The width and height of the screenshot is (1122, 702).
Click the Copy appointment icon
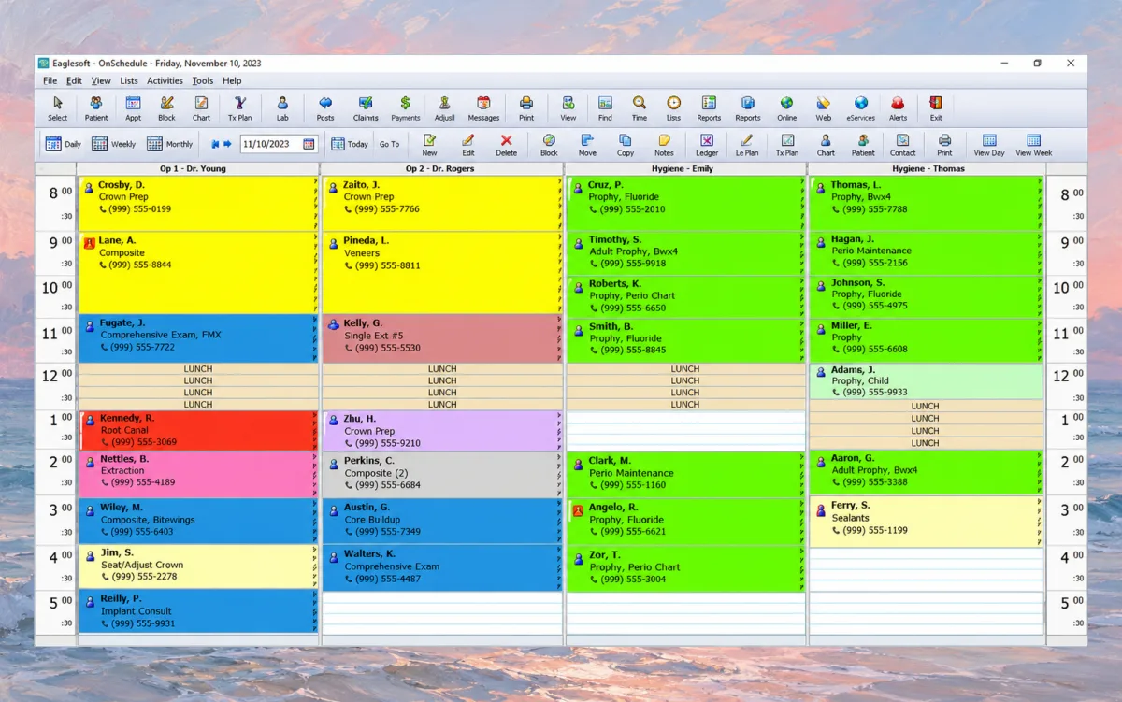tap(626, 145)
